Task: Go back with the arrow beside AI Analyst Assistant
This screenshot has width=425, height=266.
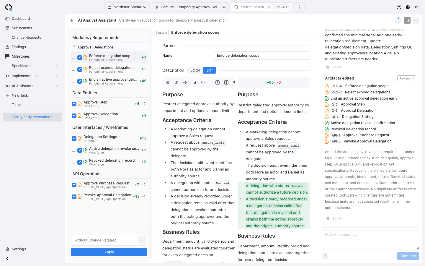Action: (72, 20)
